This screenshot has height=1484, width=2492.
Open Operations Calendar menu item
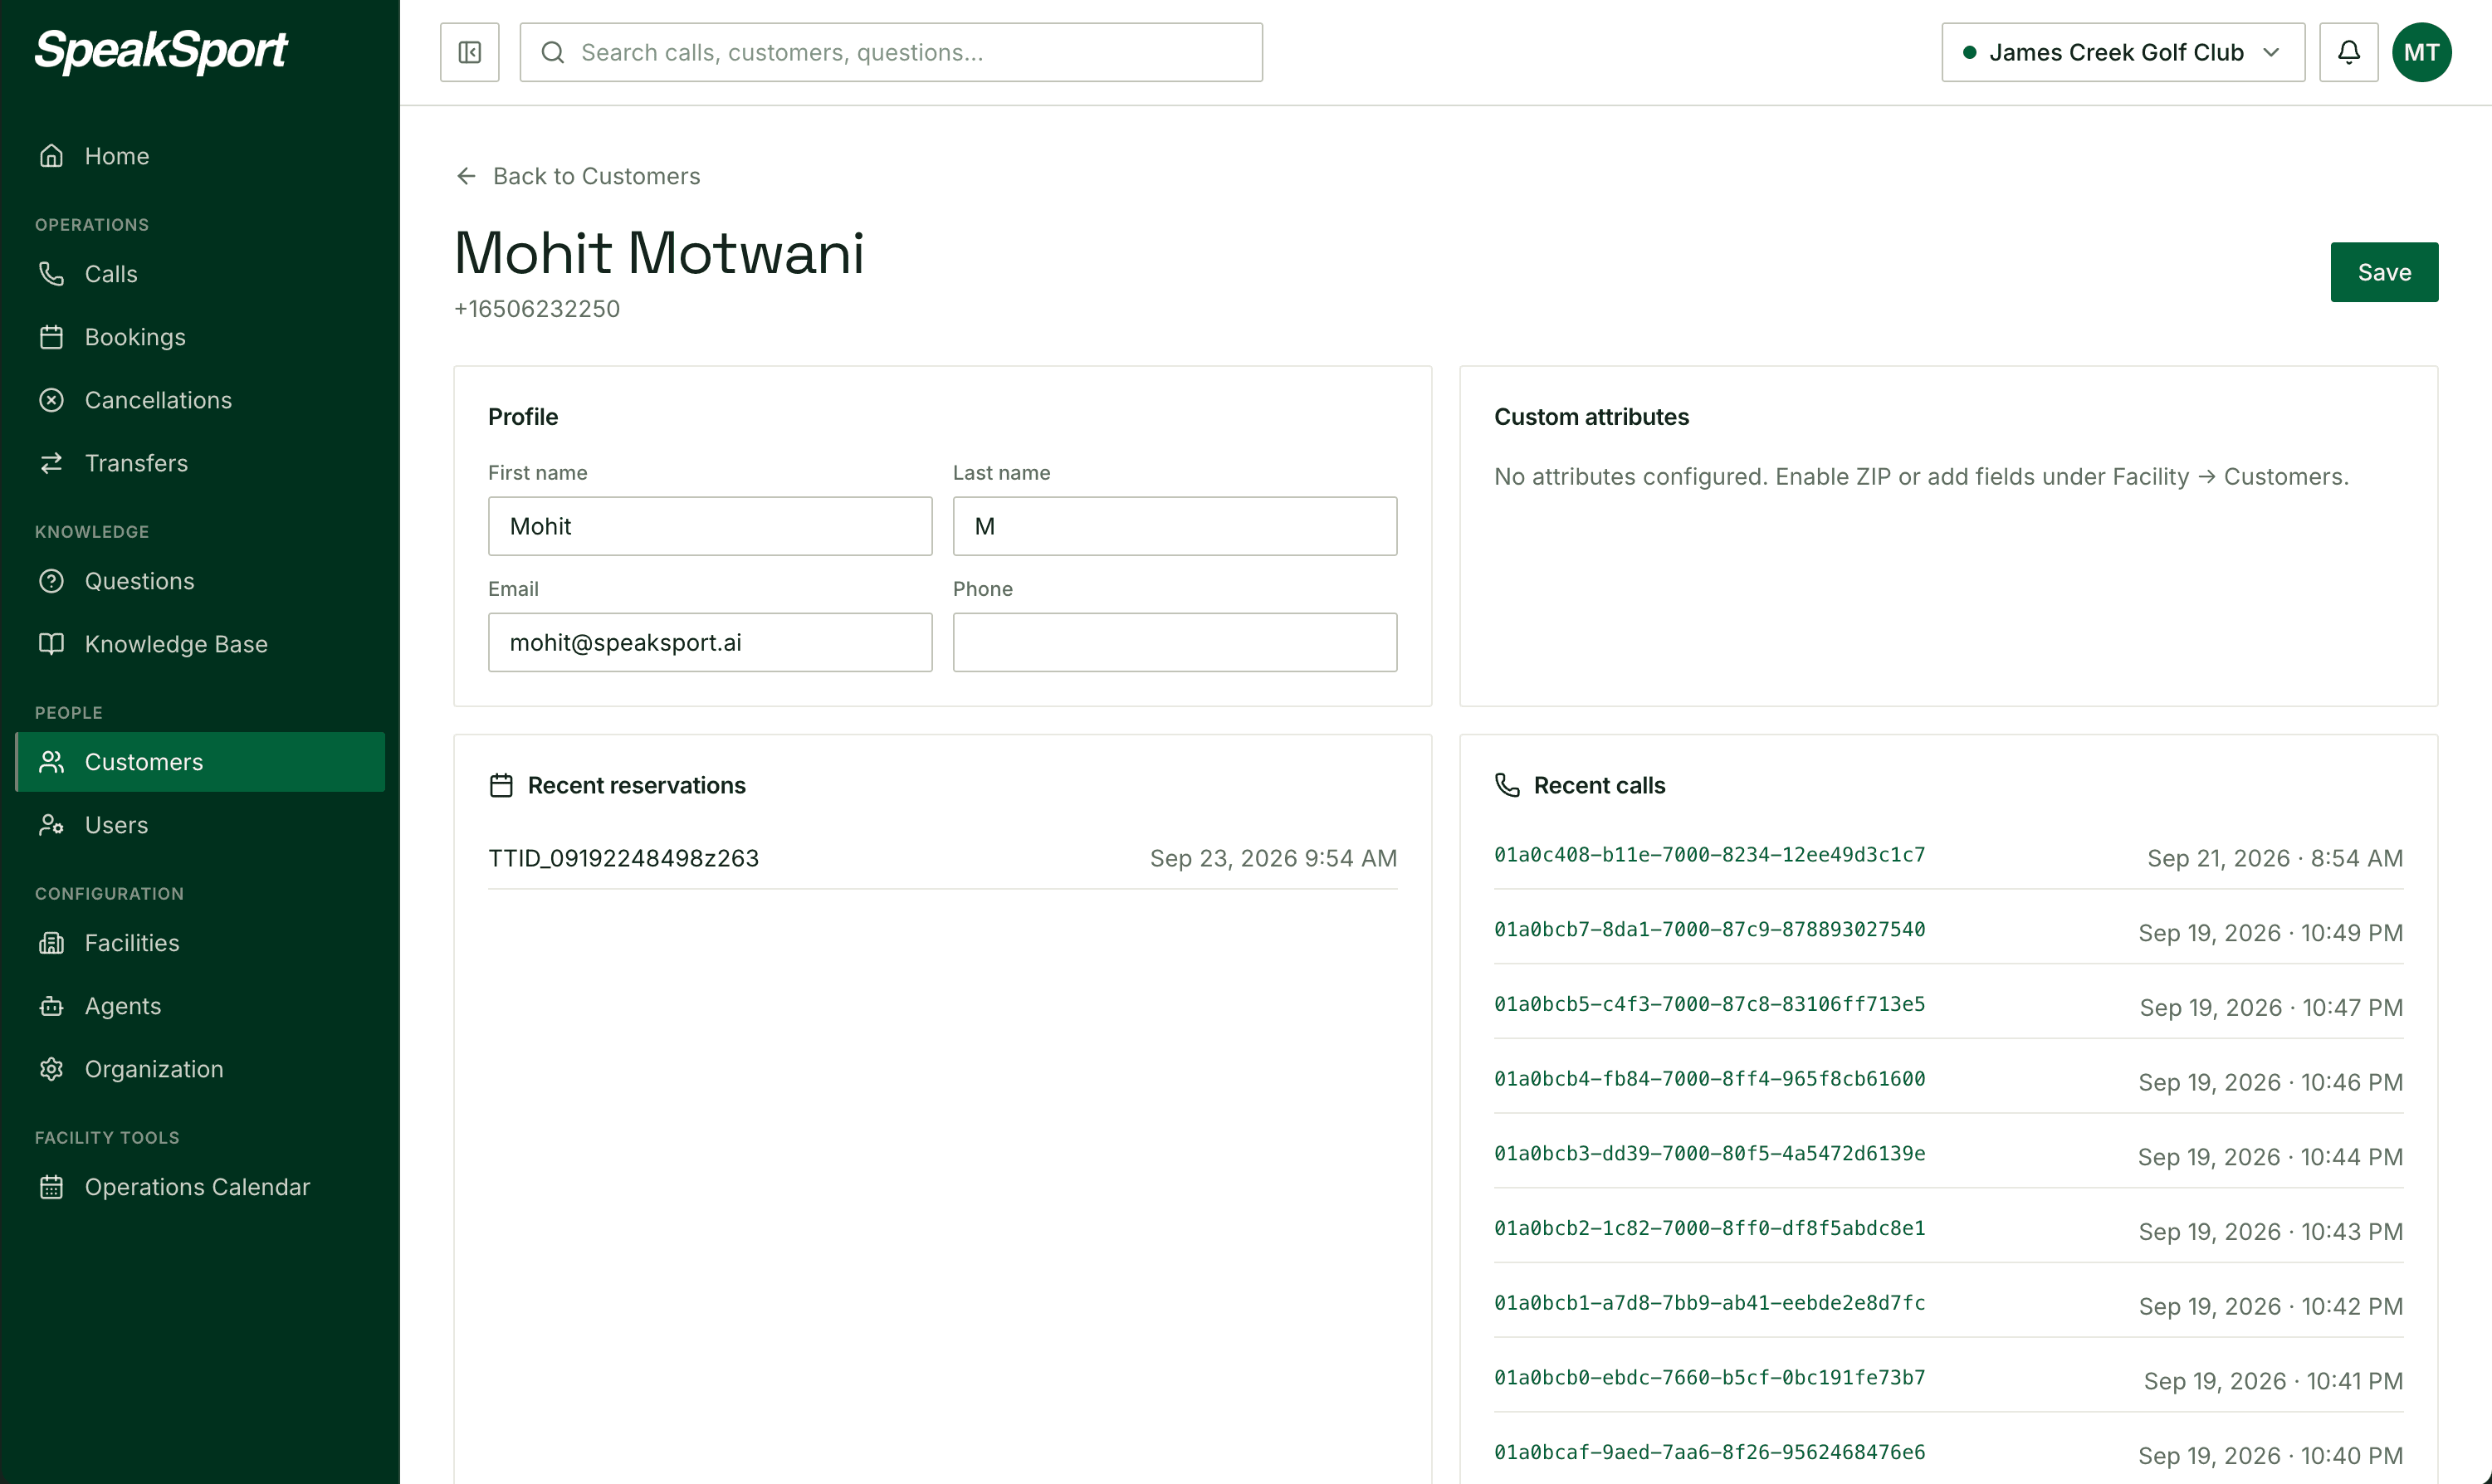pyautogui.click(x=200, y=1187)
